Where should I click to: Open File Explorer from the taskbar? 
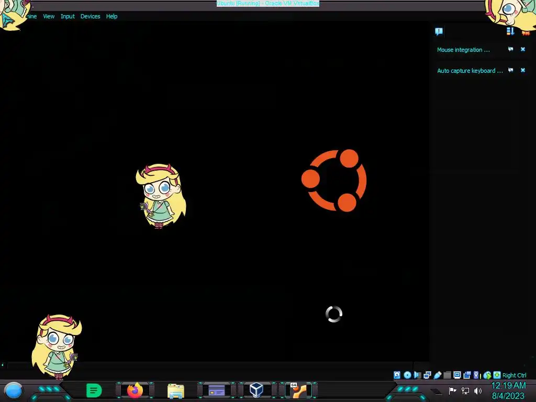tap(176, 391)
